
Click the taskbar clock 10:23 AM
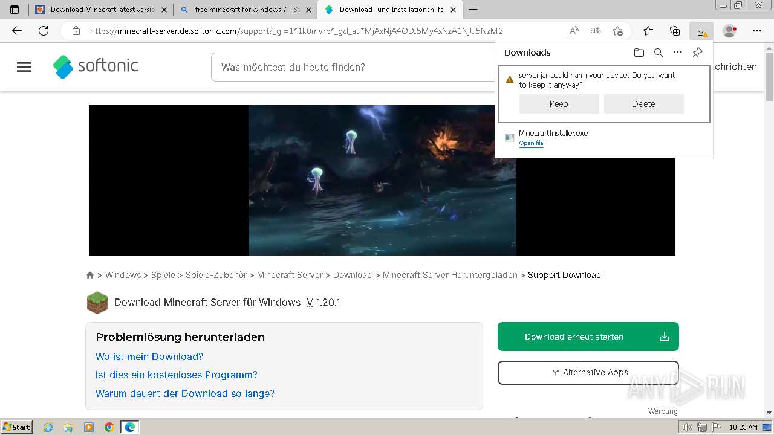point(743,427)
